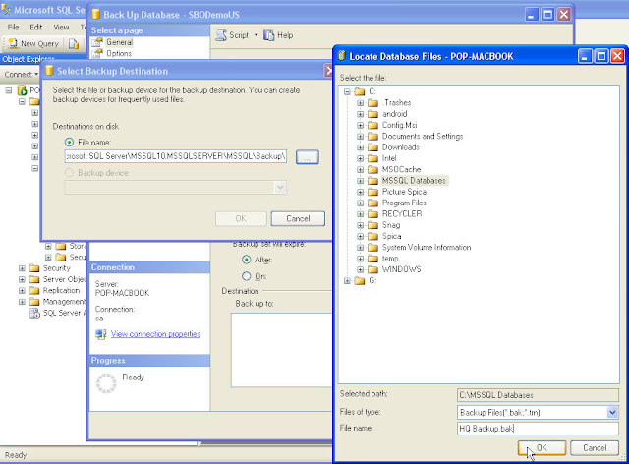Click the Back up to list box
Screen dimensions: 629x464
coord(282,350)
